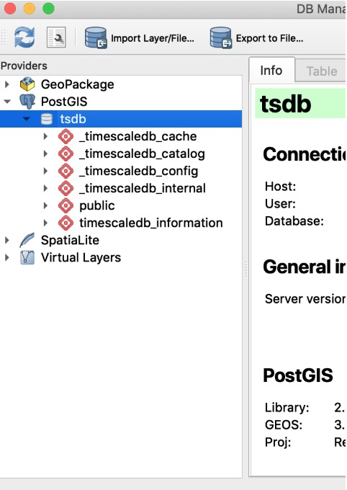Image resolution: width=347 pixels, height=490 pixels.
Task: Open the SQL Window icon
Action: [x=56, y=37]
